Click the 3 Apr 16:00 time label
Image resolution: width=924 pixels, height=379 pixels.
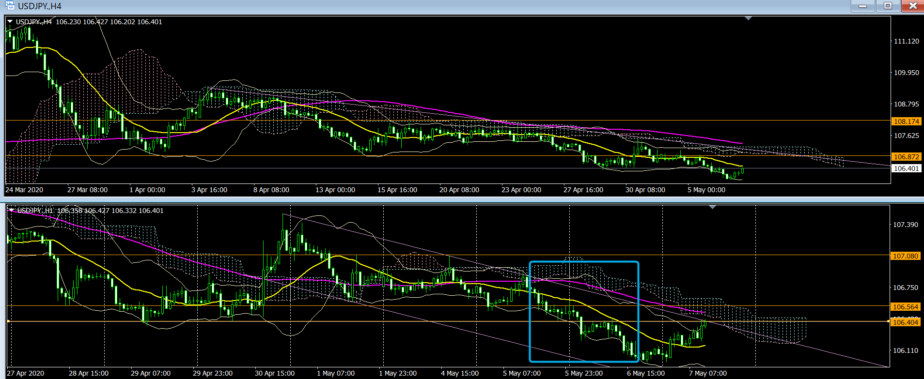[209, 190]
